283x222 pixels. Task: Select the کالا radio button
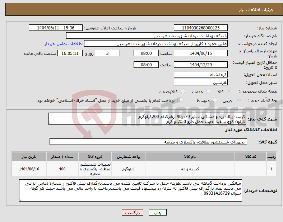pos(229,91)
